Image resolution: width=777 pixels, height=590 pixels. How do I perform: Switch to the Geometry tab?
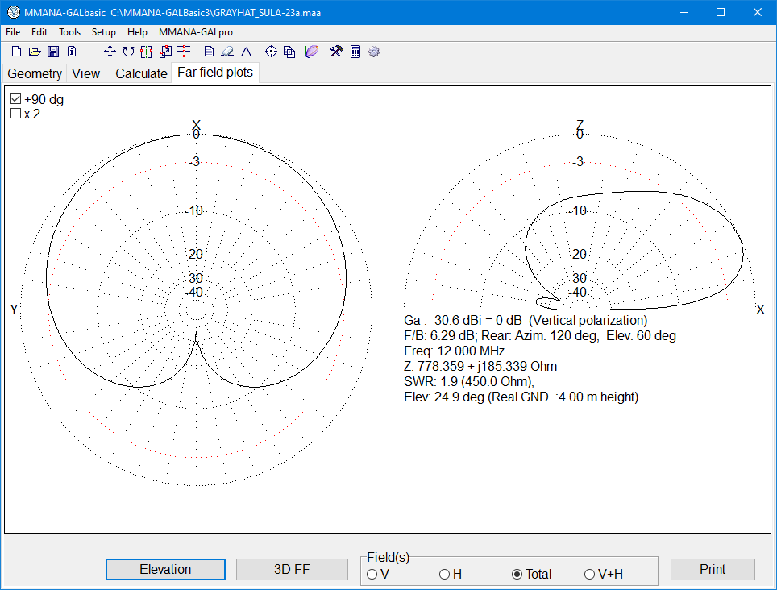[34, 73]
